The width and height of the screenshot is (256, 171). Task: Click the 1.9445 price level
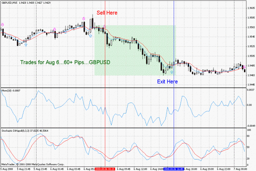251,85
